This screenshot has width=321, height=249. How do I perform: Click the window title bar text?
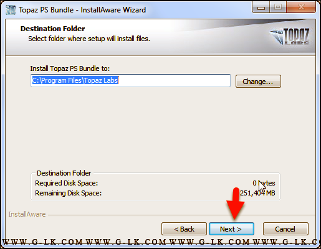[82, 10]
